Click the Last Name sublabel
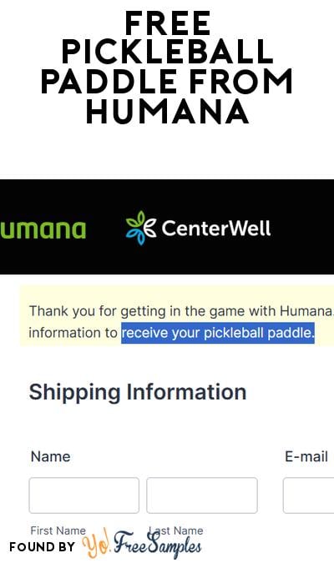 pos(176,530)
